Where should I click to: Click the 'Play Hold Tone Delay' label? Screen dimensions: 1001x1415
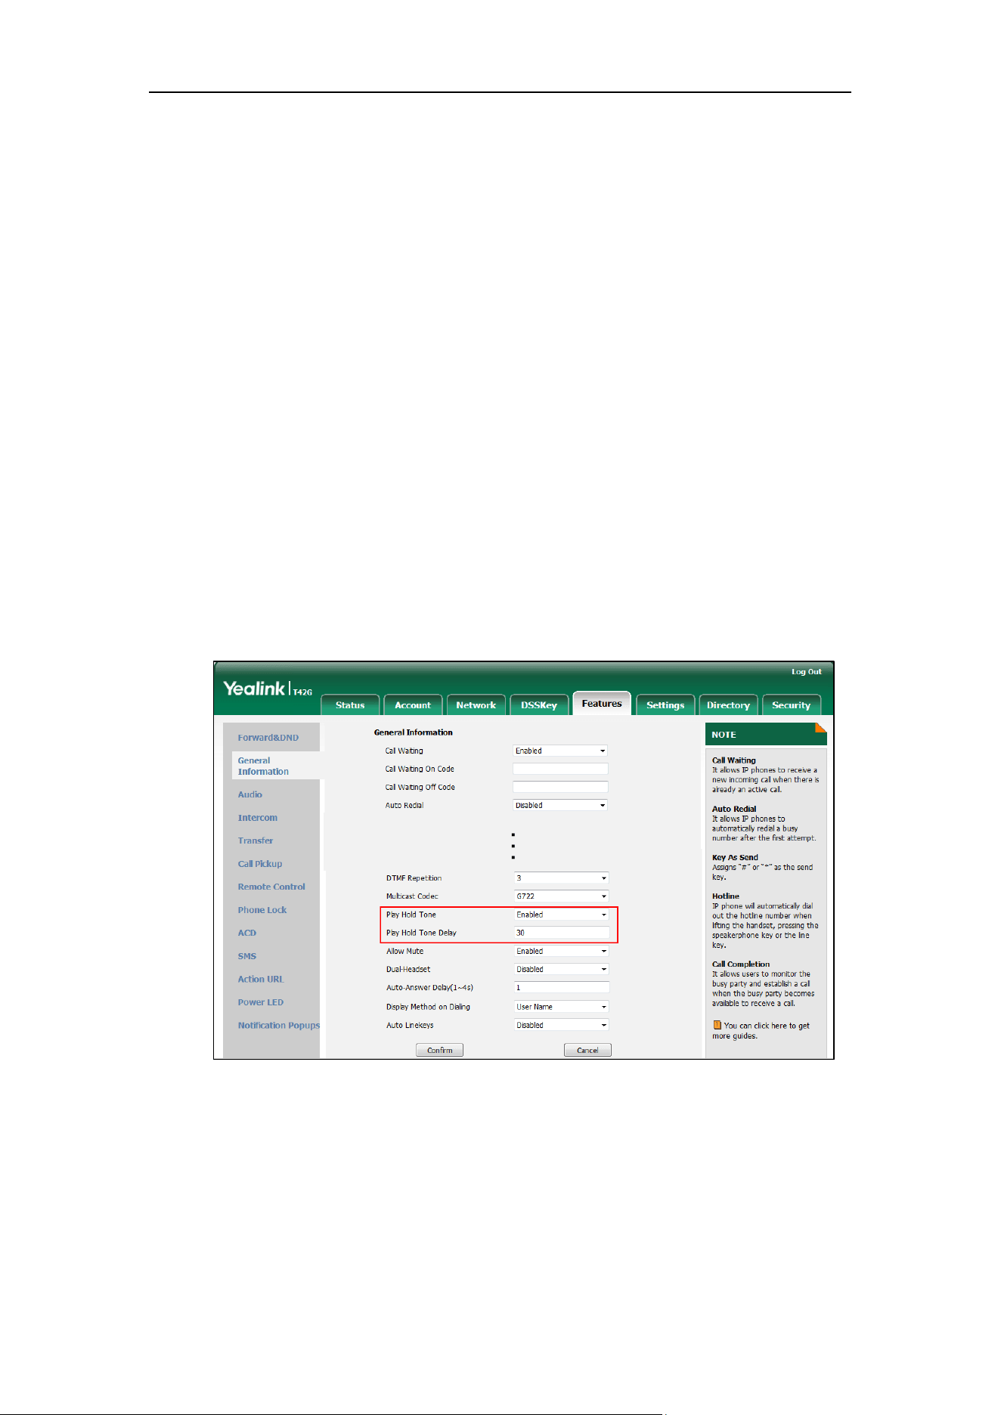click(x=421, y=933)
